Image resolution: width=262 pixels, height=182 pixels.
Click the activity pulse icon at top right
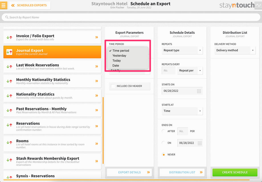click(258, 5)
